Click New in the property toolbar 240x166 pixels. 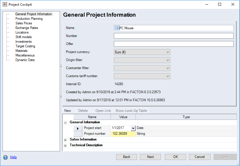(68, 111)
